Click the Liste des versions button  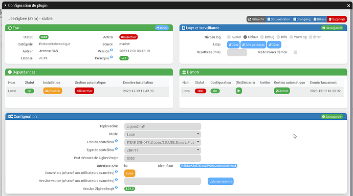pyautogui.click(x=220, y=181)
